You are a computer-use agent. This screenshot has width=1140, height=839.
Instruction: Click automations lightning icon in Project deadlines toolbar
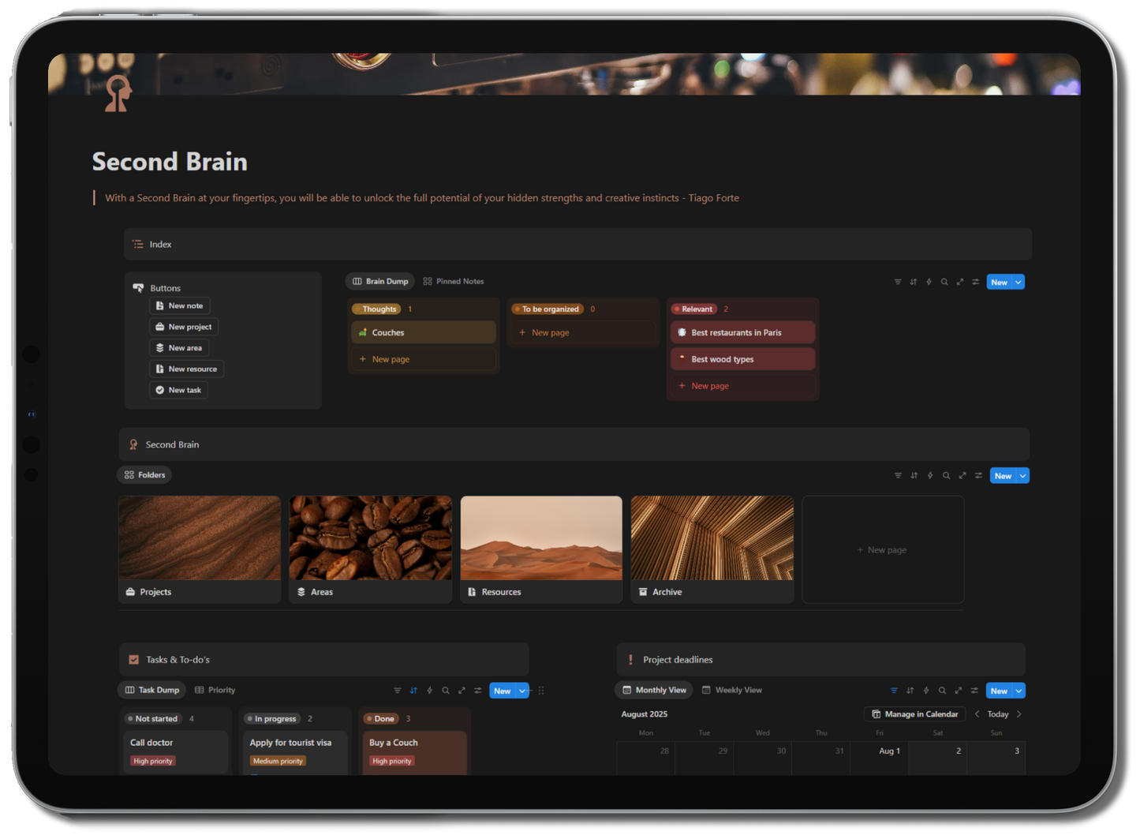[x=926, y=691]
